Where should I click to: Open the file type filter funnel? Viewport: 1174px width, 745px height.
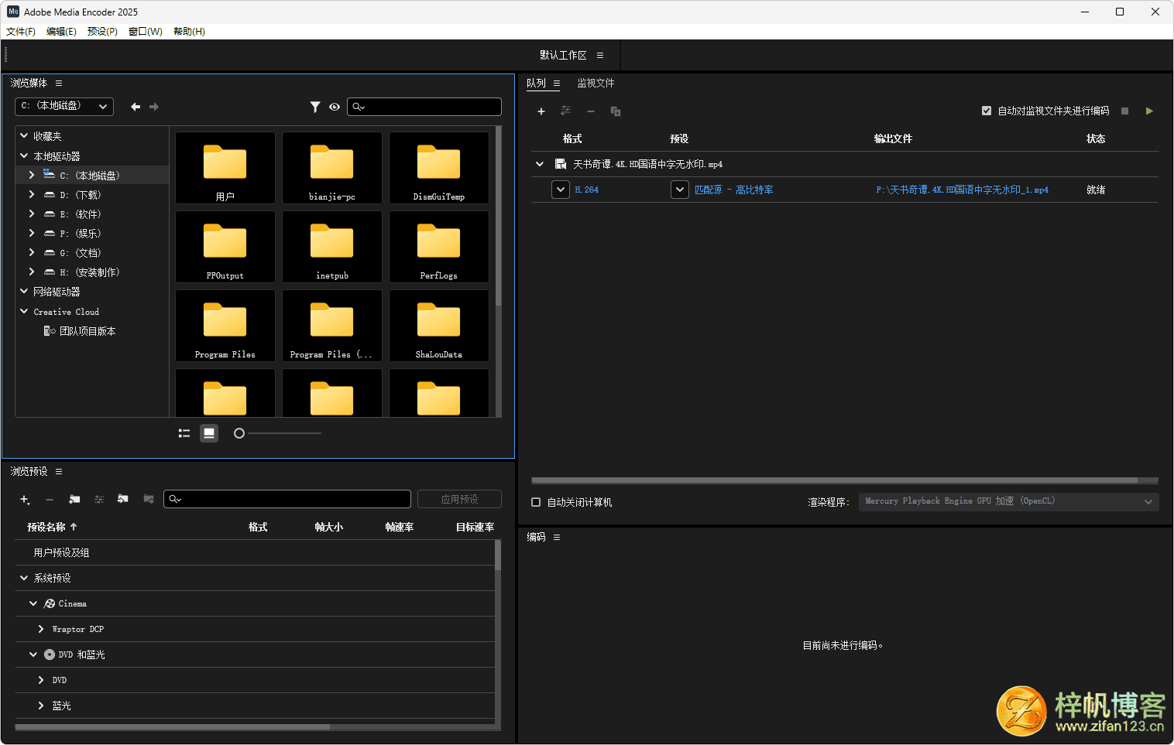[315, 107]
